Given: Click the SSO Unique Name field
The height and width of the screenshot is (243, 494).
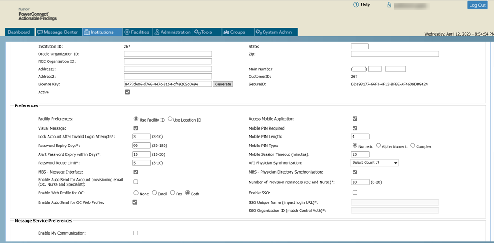Looking at the screenshot, I should pyautogui.click(x=395, y=202).
